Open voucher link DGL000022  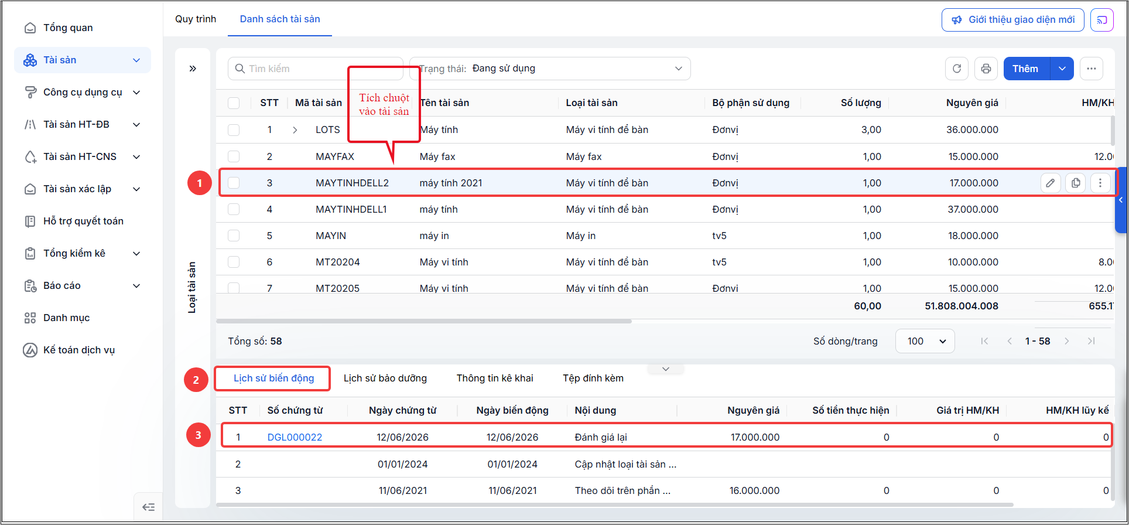point(295,437)
